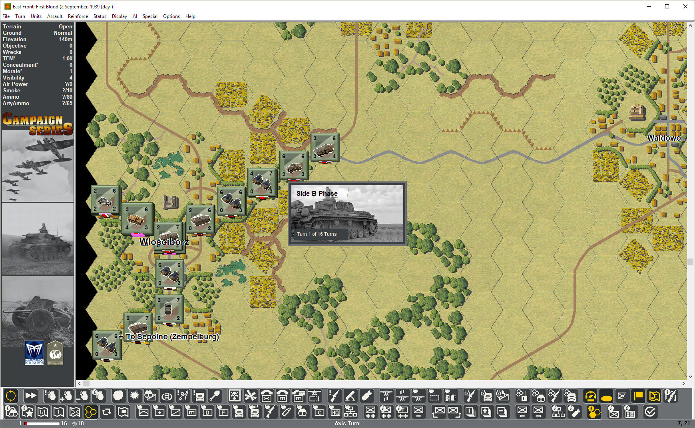This screenshot has width=695, height=428.
Task: Click the stack minus icon
Action: [x=502, y=411]
